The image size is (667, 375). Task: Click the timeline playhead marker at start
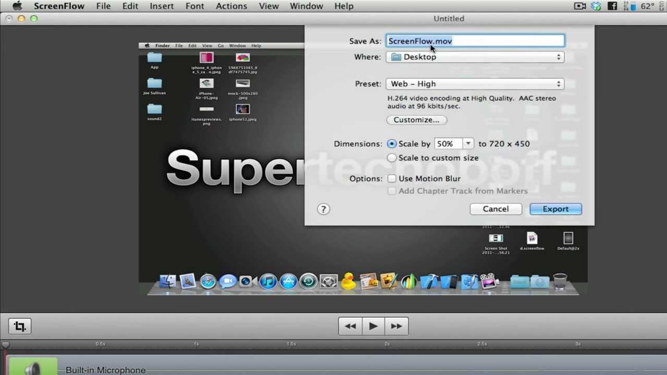tap(5, 344)
